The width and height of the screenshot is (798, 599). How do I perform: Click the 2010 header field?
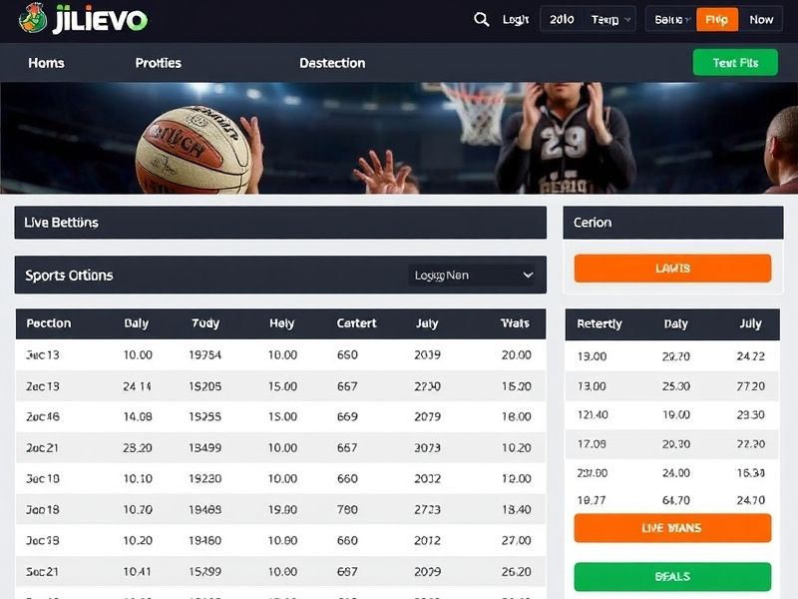[x=562, y=19]
